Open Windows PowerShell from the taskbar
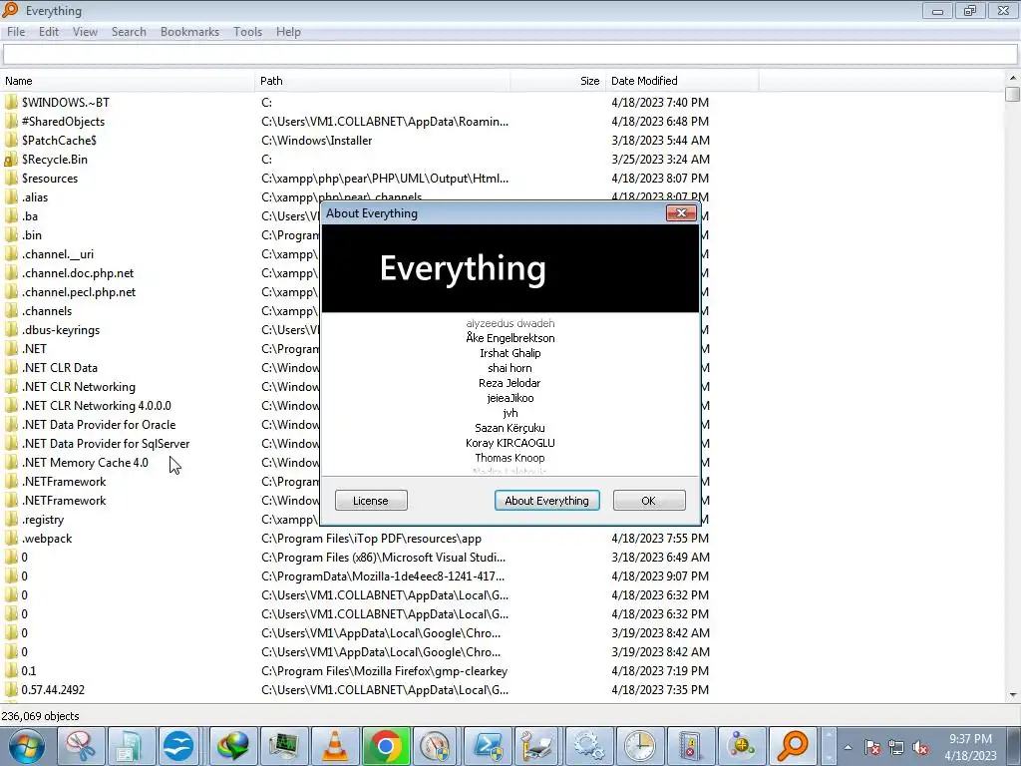The height and width of the screenshot is (766, 1021). pyautogui.click(x=488, y=746)
